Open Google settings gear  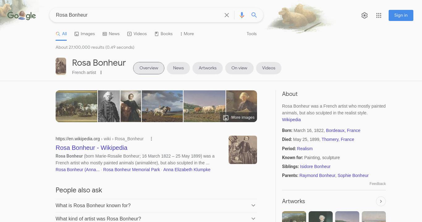click(365, 15)
